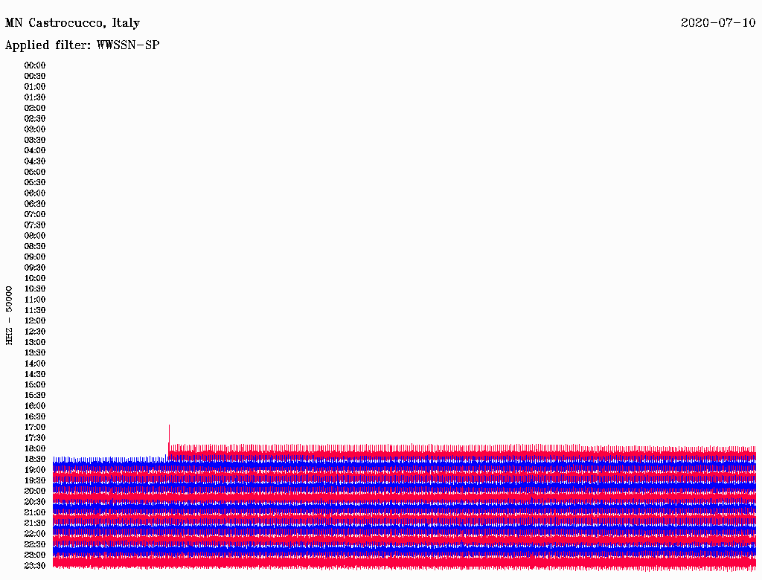The width and height of the screenshot is (762, 580).
Task: Click the 06:00 time label
Action: point(35,193)
